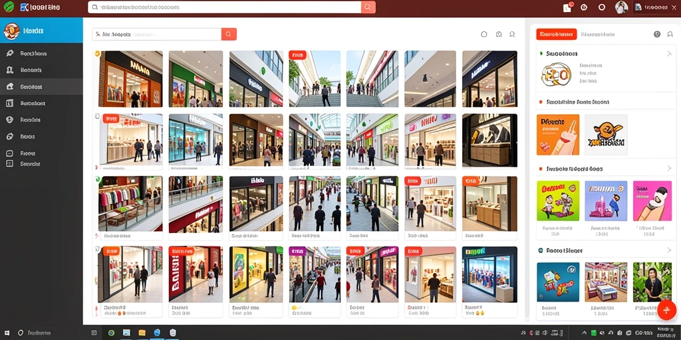Click the pink finger-pointing promo tile
The image size is (681, 340).
[652, 201]
